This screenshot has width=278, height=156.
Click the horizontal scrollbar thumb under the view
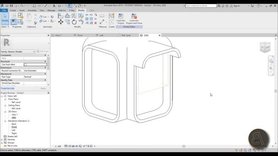tap(184, 146)
